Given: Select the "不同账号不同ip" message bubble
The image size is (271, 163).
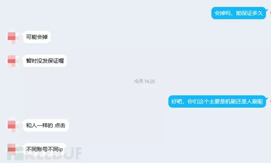Looking at the screenshot, I should pyautogui.click(x=45, y=149).
